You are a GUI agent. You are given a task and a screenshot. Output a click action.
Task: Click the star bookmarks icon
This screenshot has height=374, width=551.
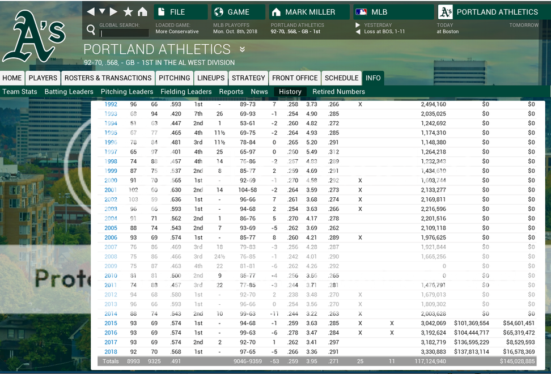click(x=128, y=12)
